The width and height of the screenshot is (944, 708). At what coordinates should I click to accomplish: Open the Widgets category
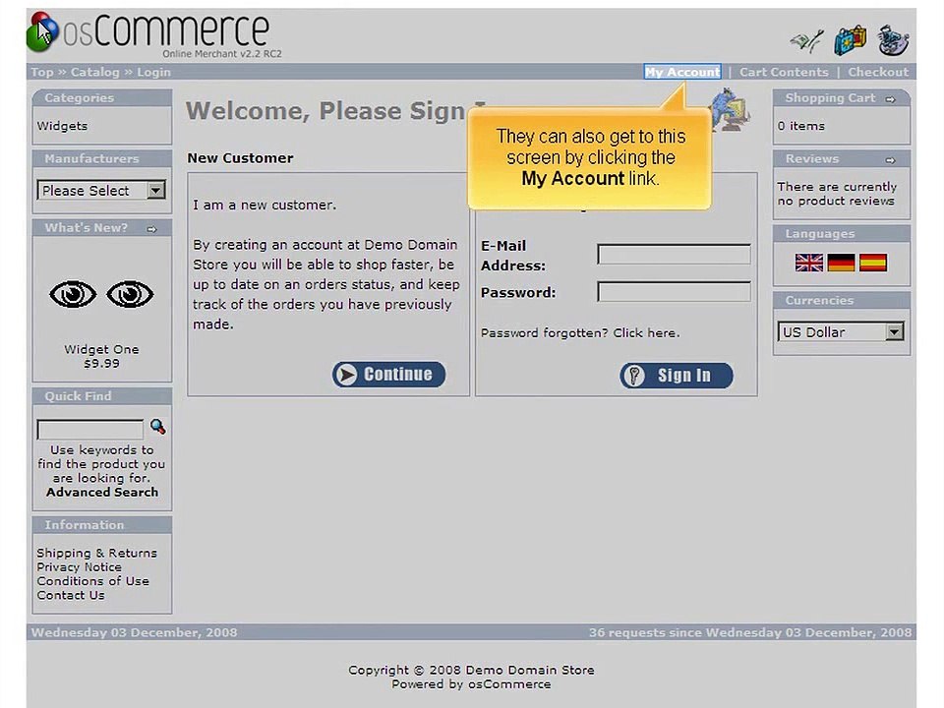click(62, 126)
